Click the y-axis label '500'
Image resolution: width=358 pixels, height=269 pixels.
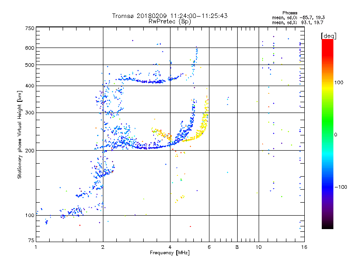click(x=30, y=65)
